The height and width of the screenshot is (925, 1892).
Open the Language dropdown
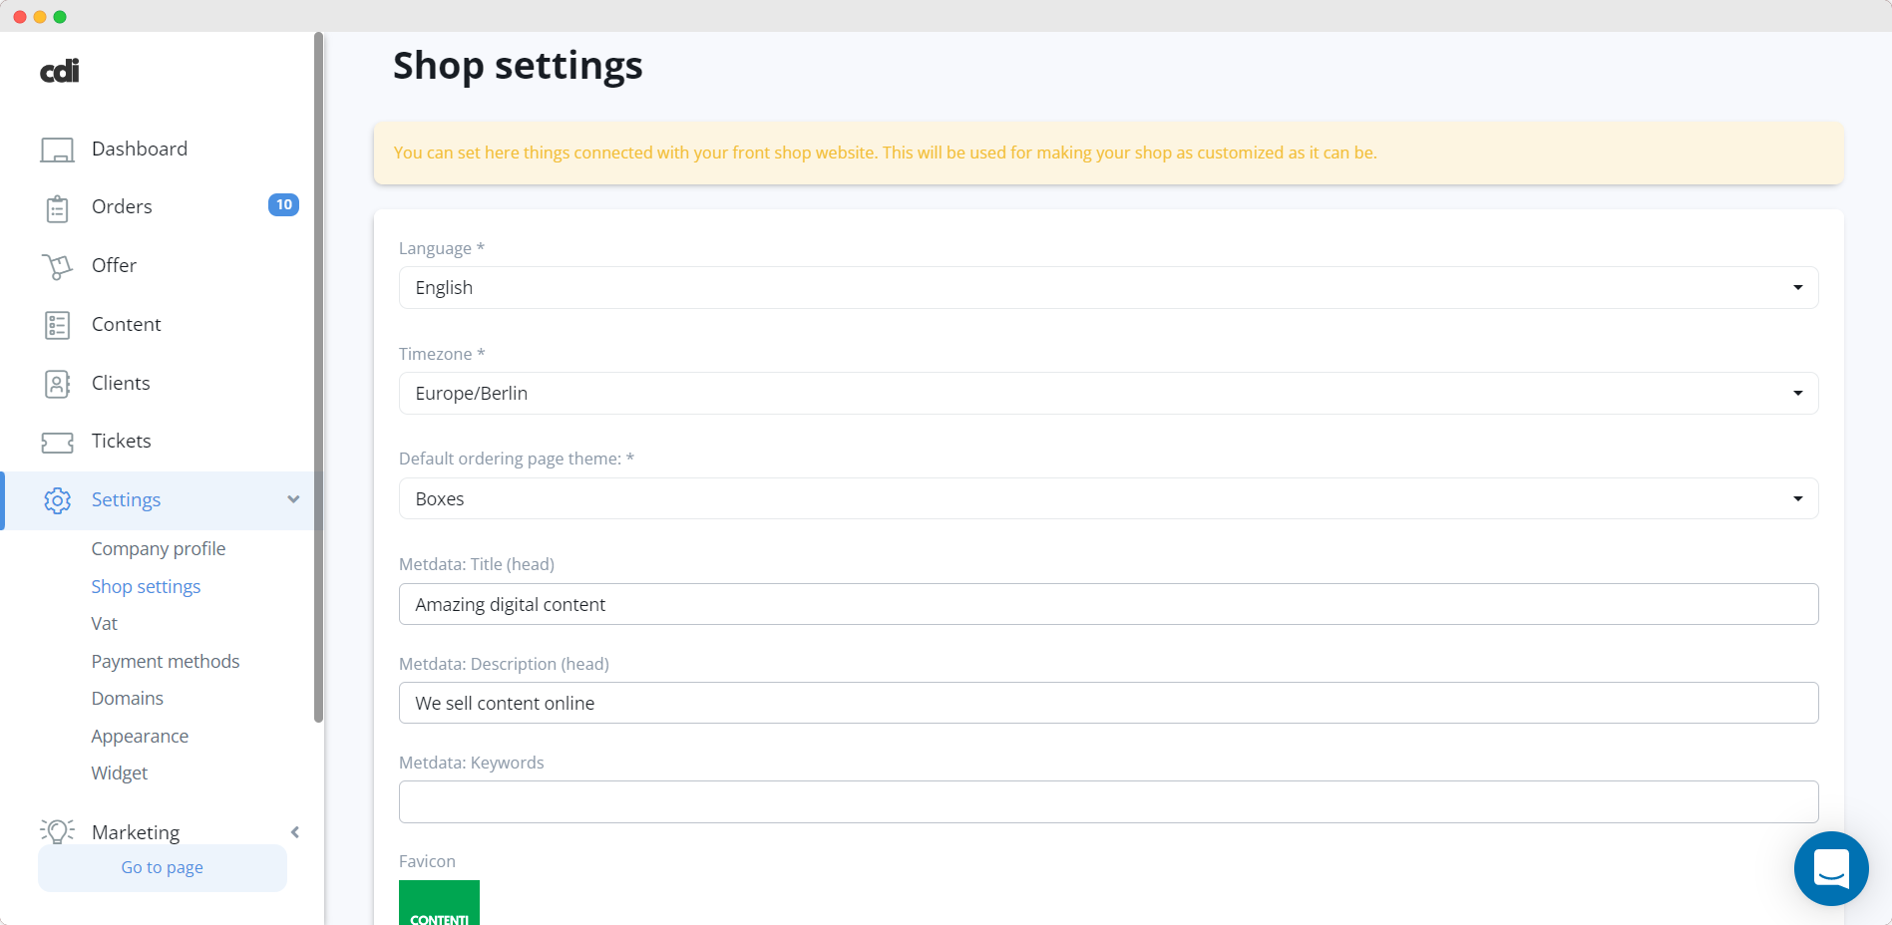(1108, 287)
